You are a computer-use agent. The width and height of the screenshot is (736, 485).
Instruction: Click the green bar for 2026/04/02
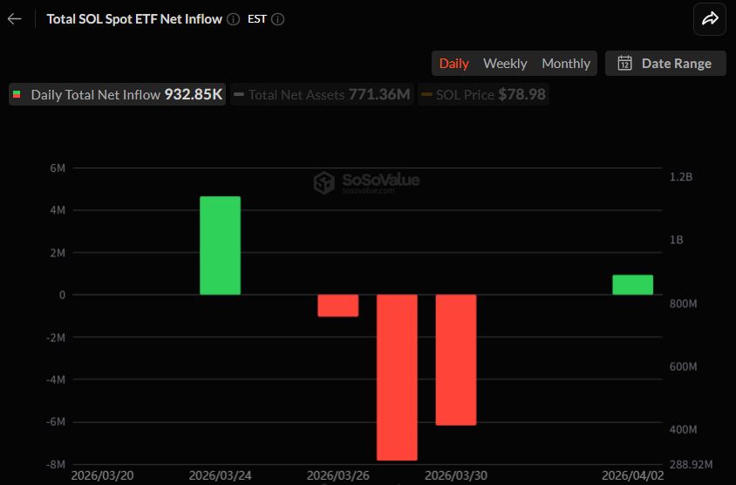[x=632, y=285]
